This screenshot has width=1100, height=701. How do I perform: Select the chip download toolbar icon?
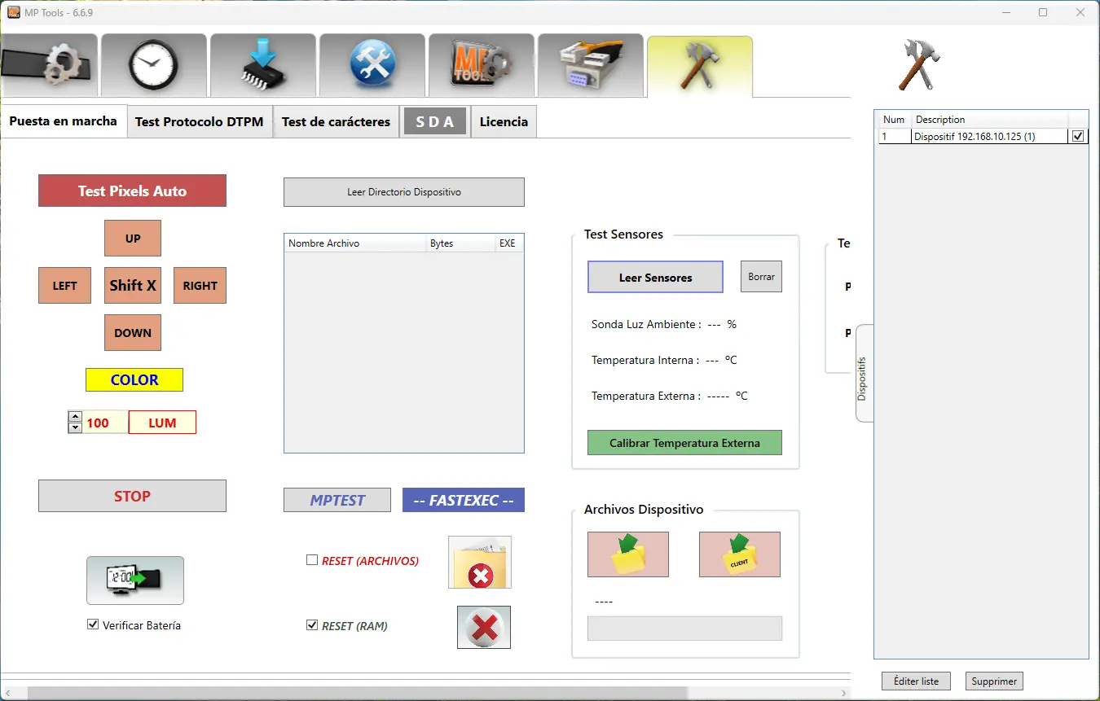(262, 66)
